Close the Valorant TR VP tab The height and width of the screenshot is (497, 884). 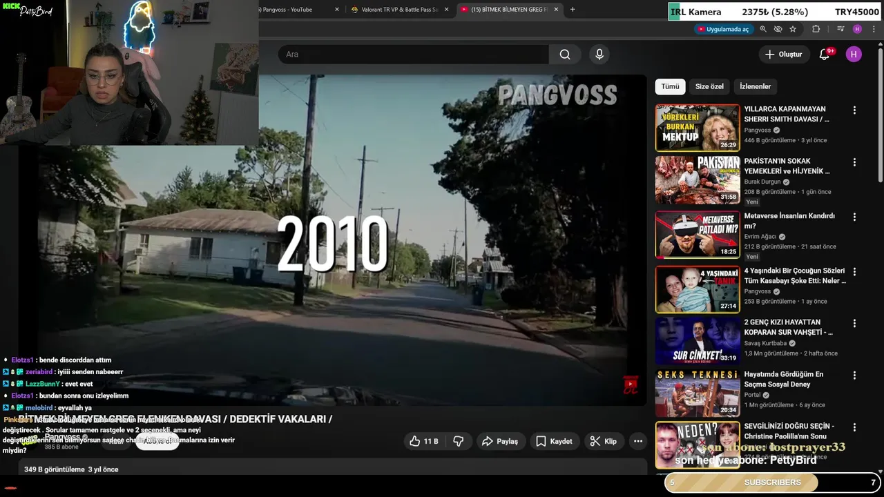point(447,10)
